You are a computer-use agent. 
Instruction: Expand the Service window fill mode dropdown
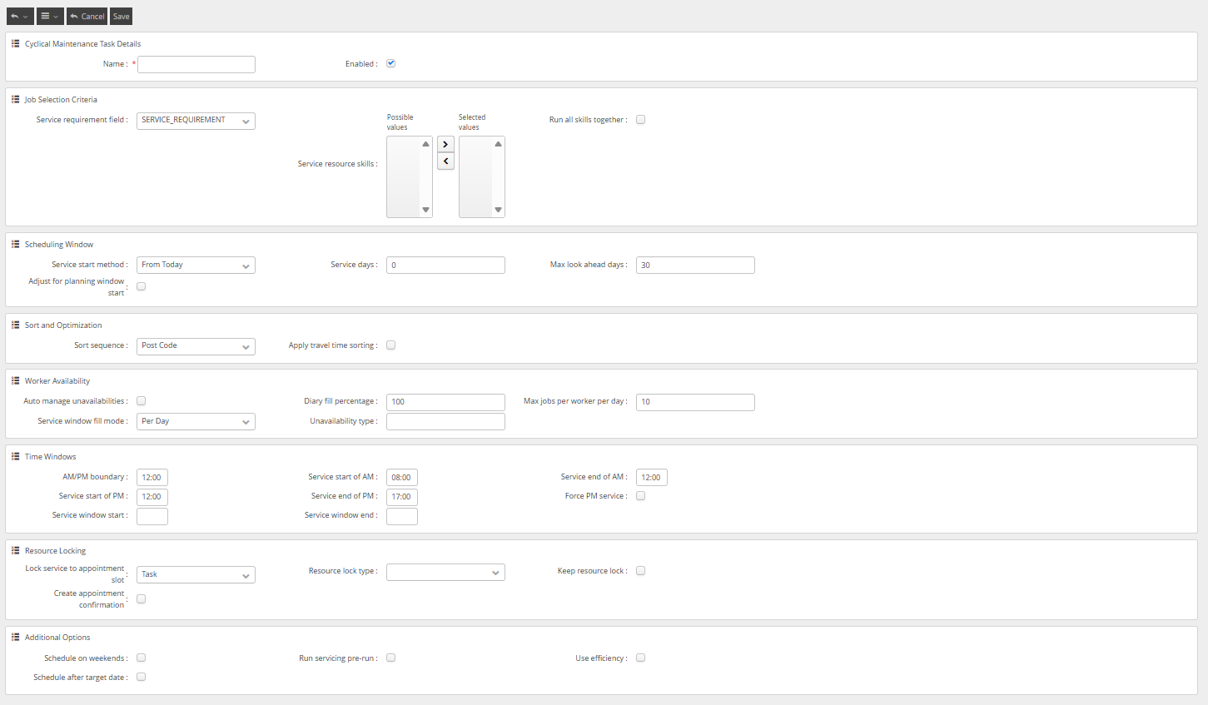tap(196, 422)
